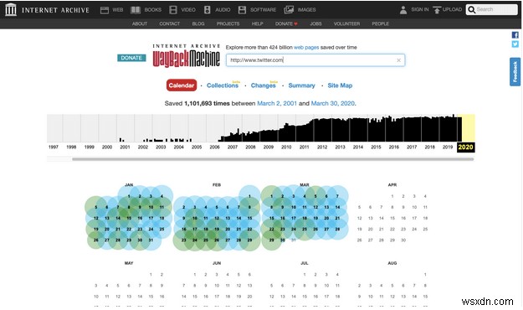The width and height of the screenshot is (523, 310).
Task: Click the Sign In user icon
Action: (x=403, y=10)
